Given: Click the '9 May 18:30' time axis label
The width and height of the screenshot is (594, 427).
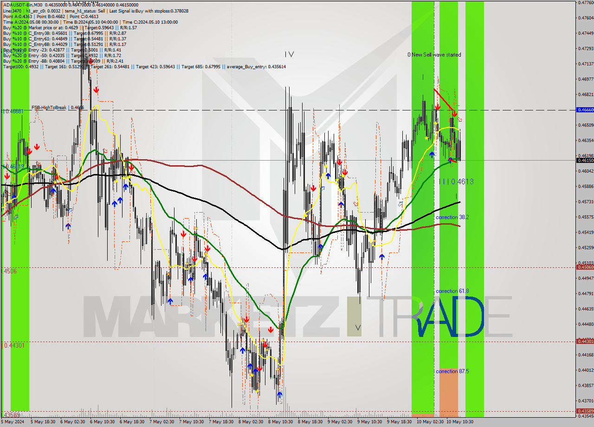Looking at the screenshot, I should point(399,422).
